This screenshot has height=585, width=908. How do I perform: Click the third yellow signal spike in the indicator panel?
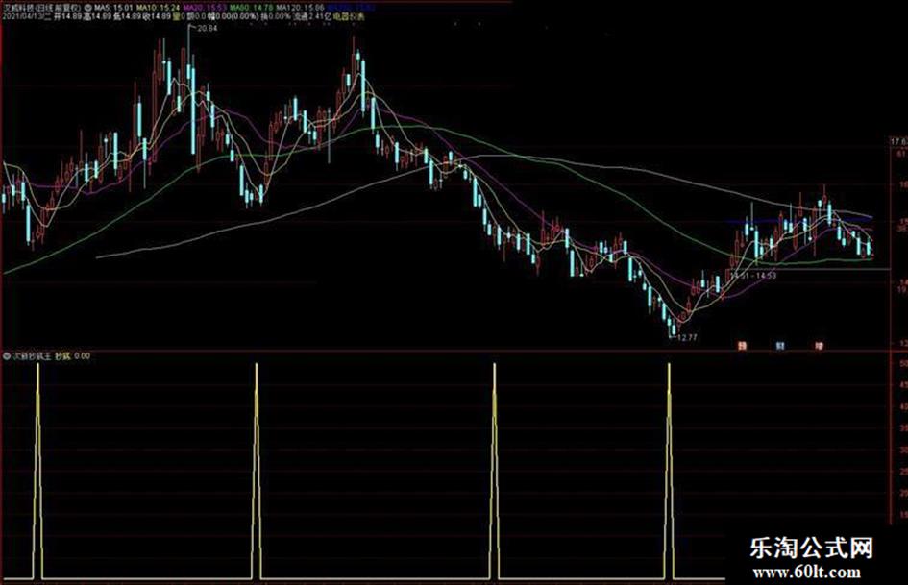[x=495, y=471]
